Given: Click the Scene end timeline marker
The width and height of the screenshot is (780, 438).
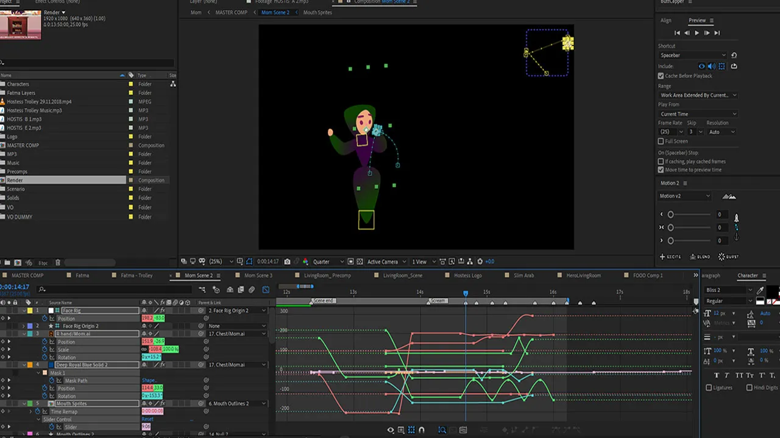Looking at the screenshot, I should coord(323,301).
